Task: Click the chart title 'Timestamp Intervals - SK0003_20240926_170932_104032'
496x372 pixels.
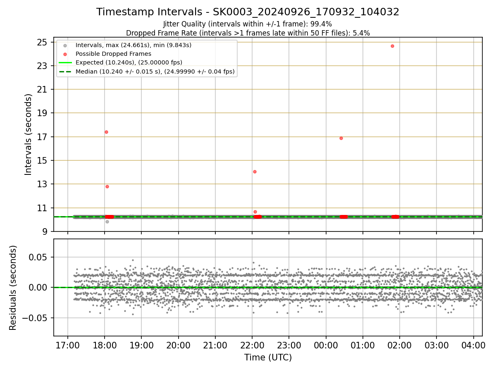Action: [248, 12]
